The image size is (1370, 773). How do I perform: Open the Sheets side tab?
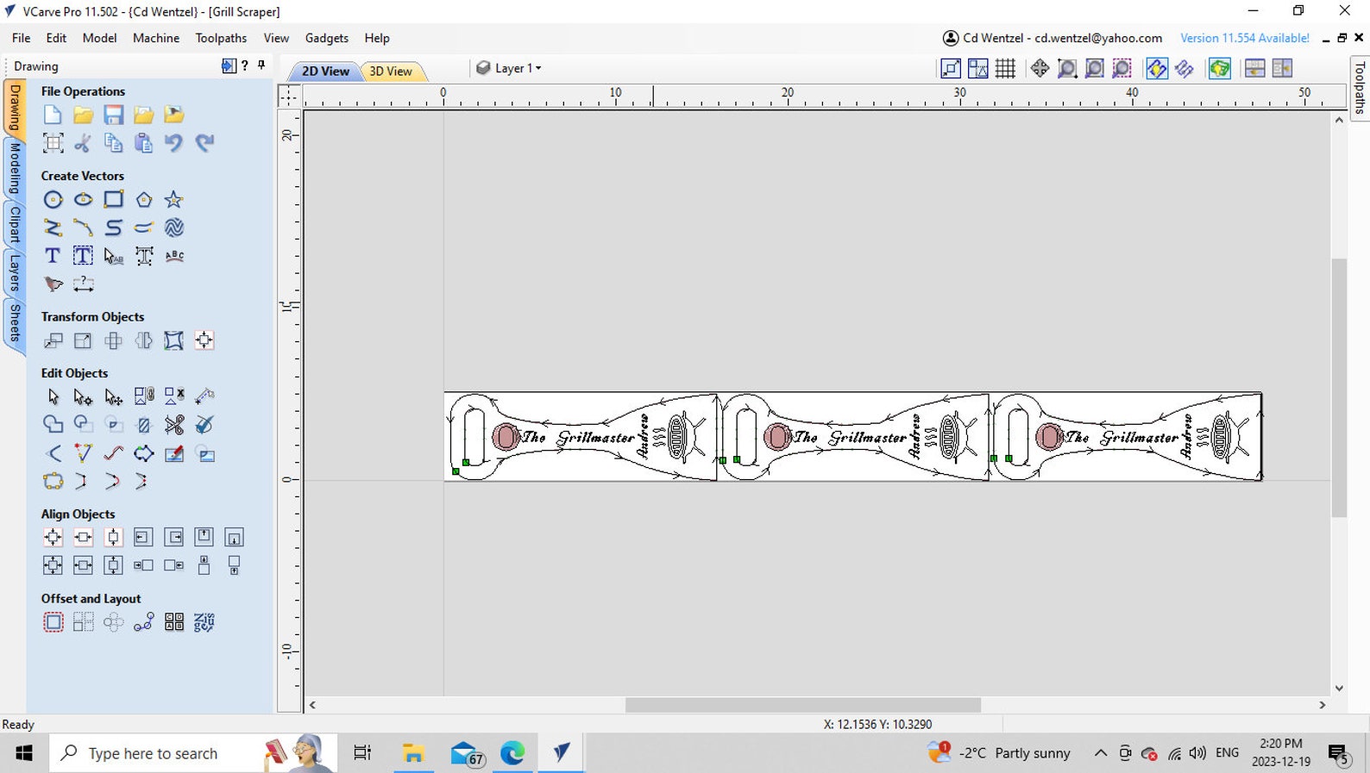coord(15,323)
